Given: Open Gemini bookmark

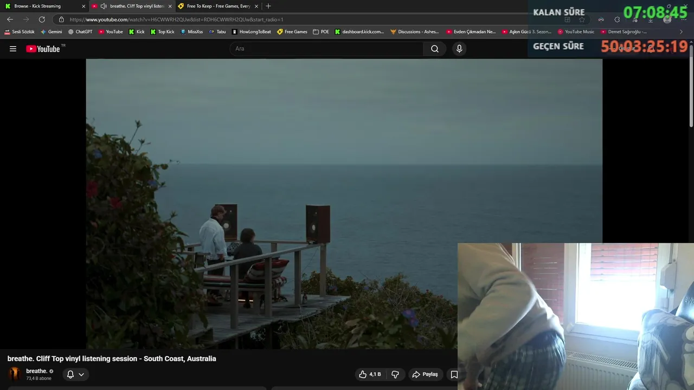Looking at the screenshot, I should [x=52, y=32].
